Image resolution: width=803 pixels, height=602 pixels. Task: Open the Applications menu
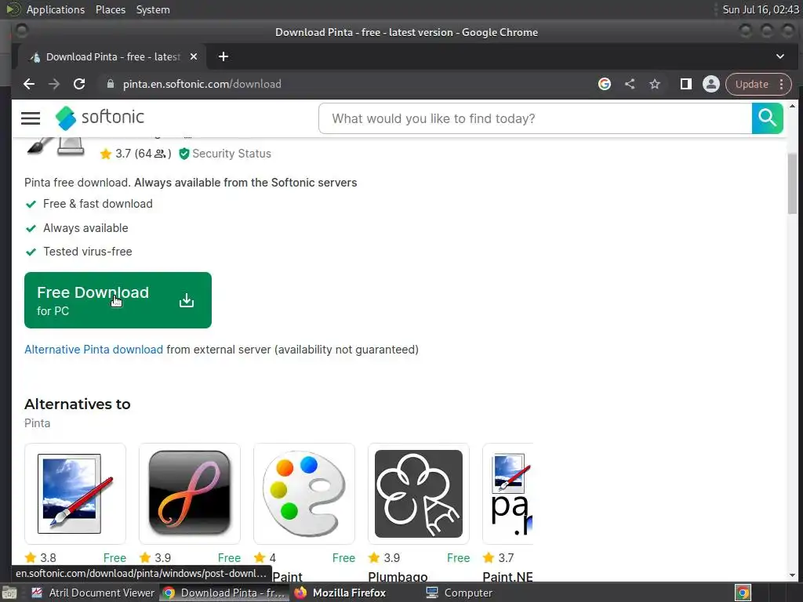click(56, 9)
